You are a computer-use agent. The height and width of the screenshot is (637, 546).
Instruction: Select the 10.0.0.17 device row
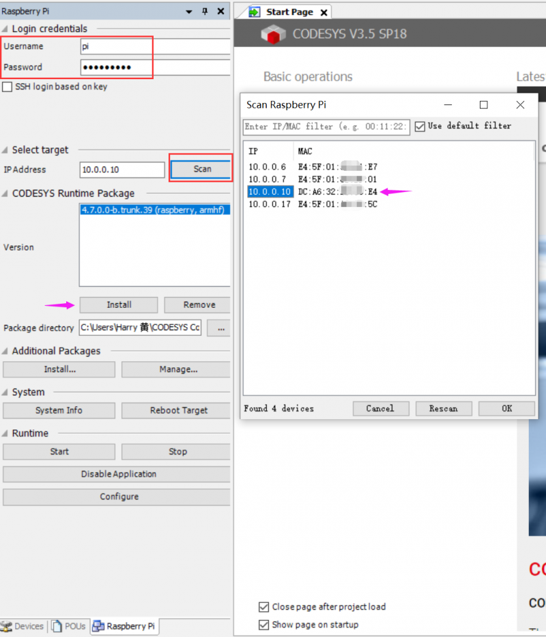pyautogui.click(x=313, y=204)
